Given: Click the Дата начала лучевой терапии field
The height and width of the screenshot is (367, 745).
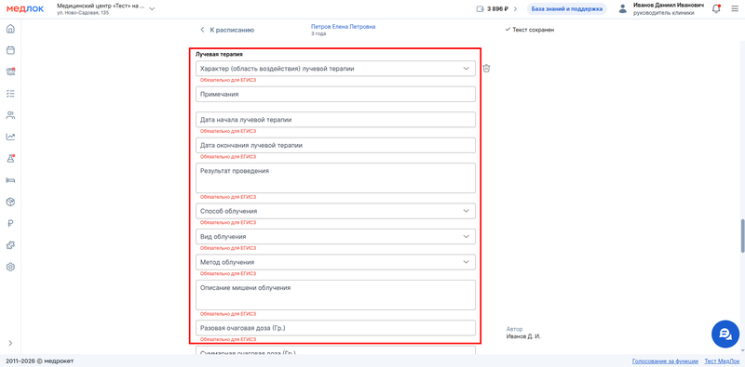Looking at the screenshot, I should click(x=335, y=120).
